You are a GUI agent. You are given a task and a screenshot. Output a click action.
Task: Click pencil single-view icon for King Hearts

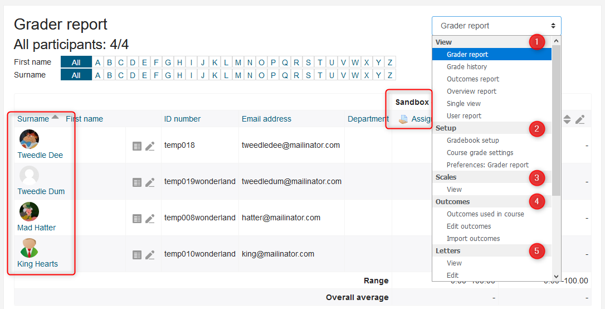pos(150,255)
